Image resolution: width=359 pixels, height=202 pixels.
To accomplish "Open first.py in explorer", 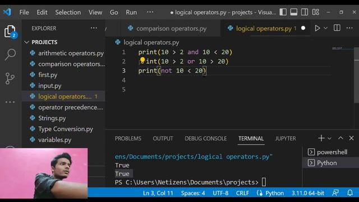I will click(x=64, y=75).
